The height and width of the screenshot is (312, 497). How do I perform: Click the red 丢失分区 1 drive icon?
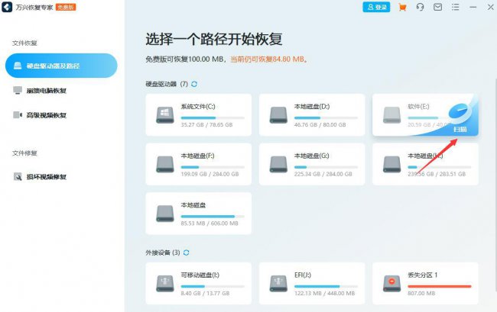(x=391, y=283)
